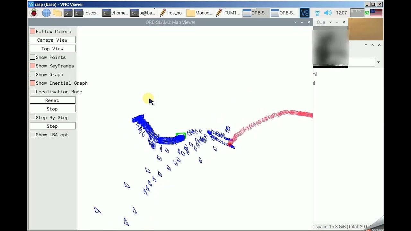The width and height of the screenshot is (411, 231).
Task: Open the Monoc... folder task
Action: click(199, 13)
